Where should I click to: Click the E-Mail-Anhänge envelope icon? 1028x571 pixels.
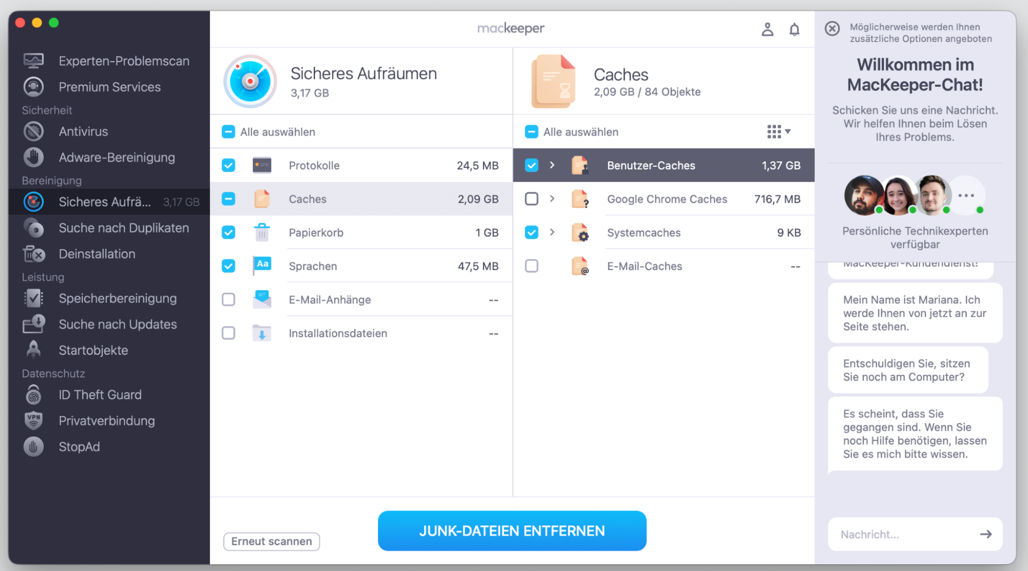(262, 299)
